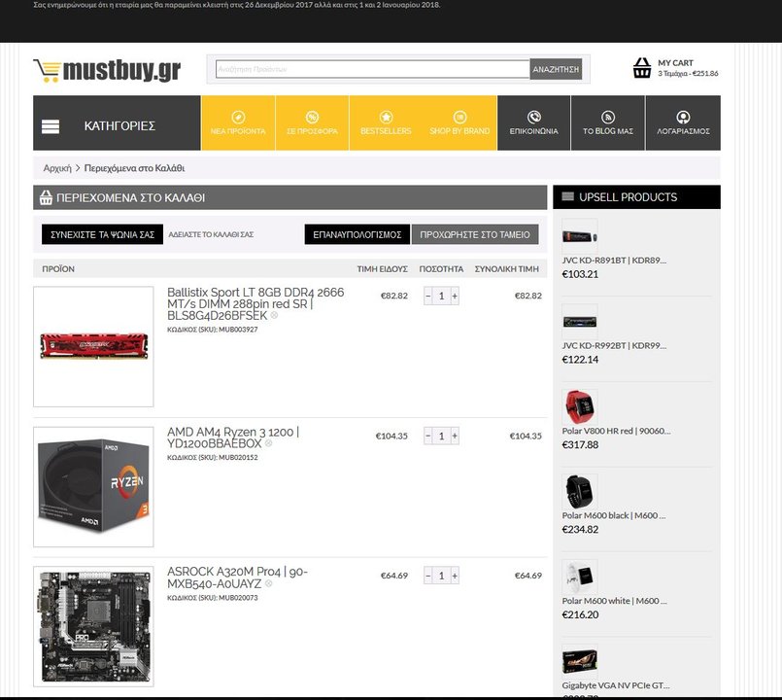Increase quantity of Ballistix Sport RAM

(455, 297)
